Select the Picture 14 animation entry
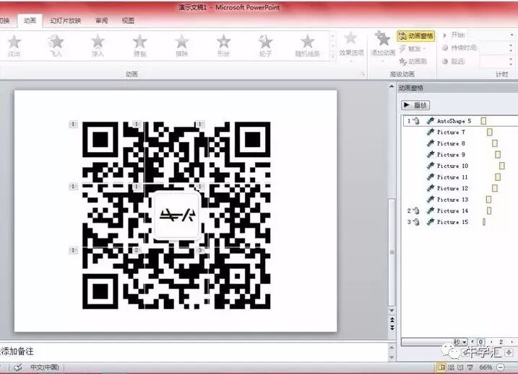The width and height of the screenshot is (518, 374). point(460,210)
